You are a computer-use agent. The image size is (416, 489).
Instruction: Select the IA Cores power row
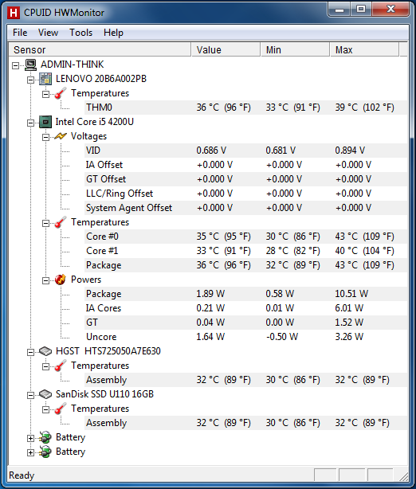tap(246, 308)
